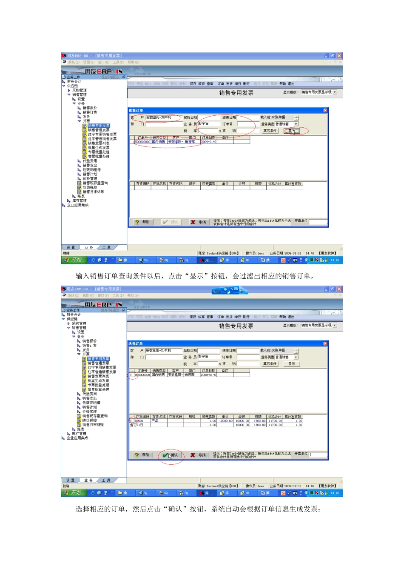Click the 开票单位 field in second screenshot
Image resolution: width=404 pixels, height=572 pixels.
pos(318,455)
